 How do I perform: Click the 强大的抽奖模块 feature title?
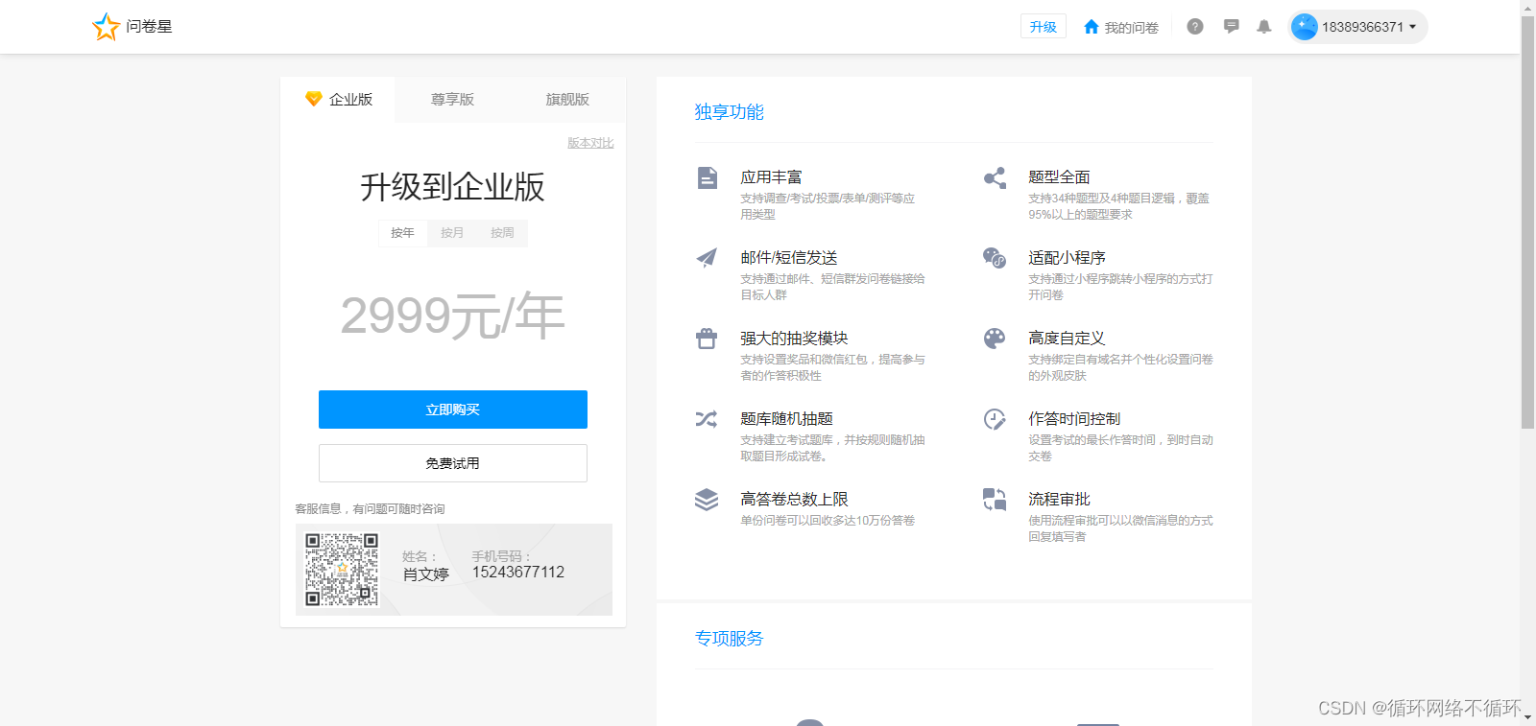[794, 339]
